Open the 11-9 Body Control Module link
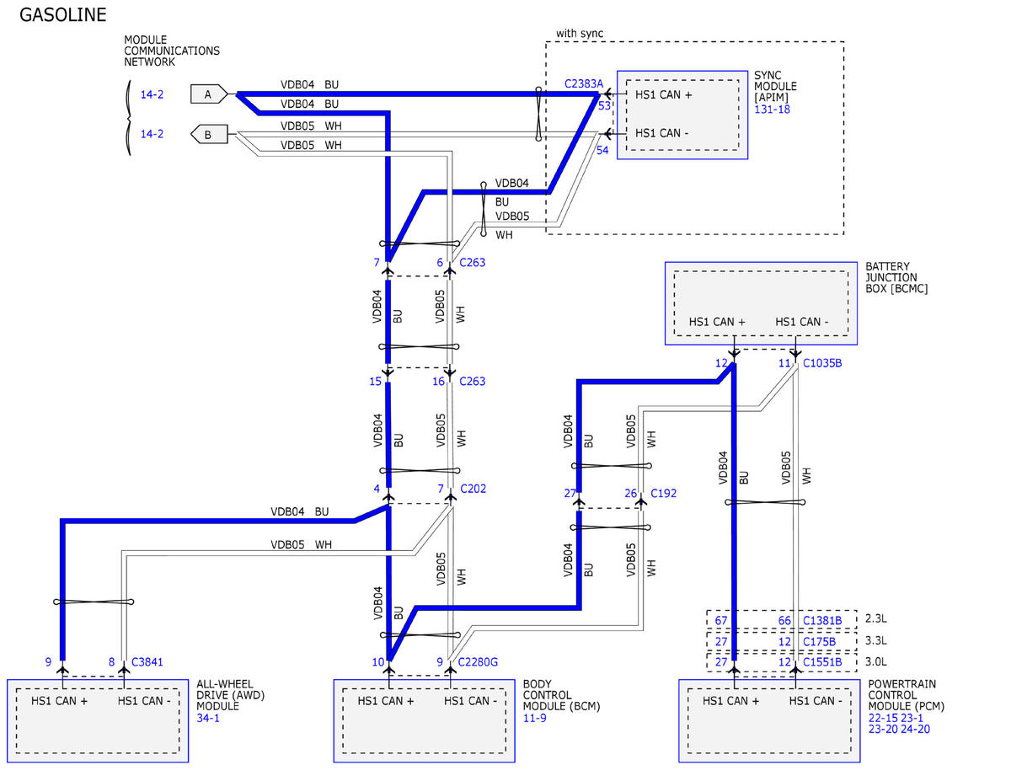 [534, 719]
